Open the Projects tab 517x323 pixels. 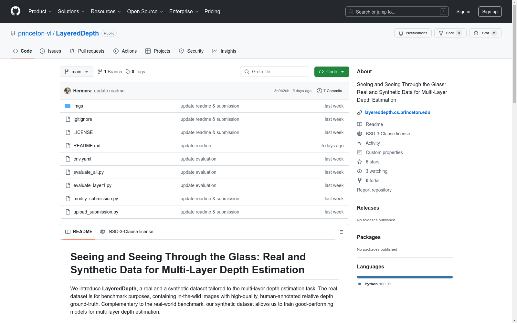[158, 51]
